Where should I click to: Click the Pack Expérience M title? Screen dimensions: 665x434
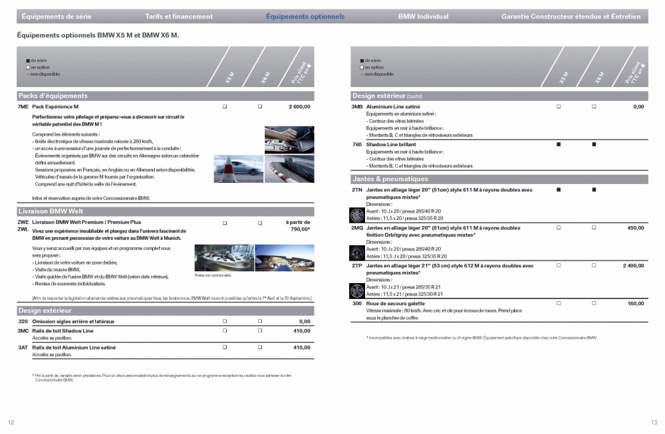click(x=55, y=107)
